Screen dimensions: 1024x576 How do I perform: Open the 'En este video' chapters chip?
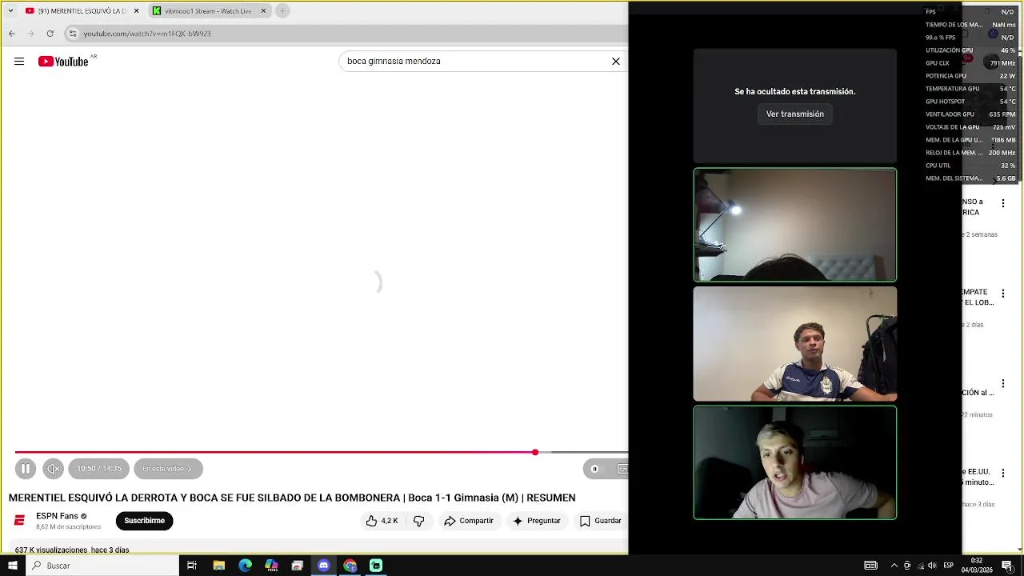[x=168, y=469]
